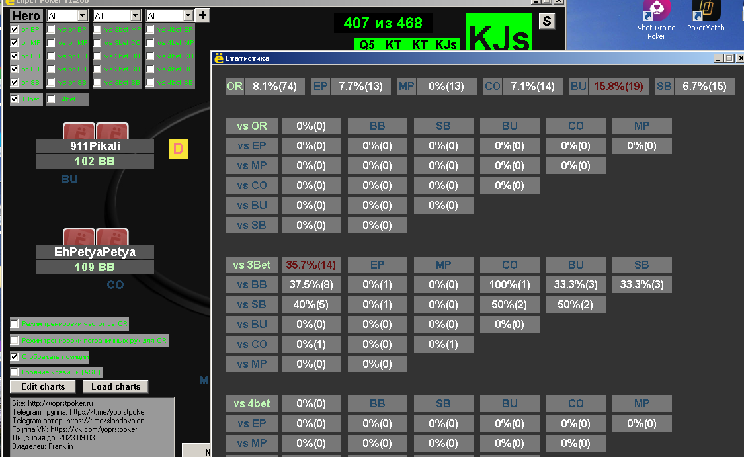Click the 'vs BB' row label
The image size is (744, 457).
[x=252, y=285]
